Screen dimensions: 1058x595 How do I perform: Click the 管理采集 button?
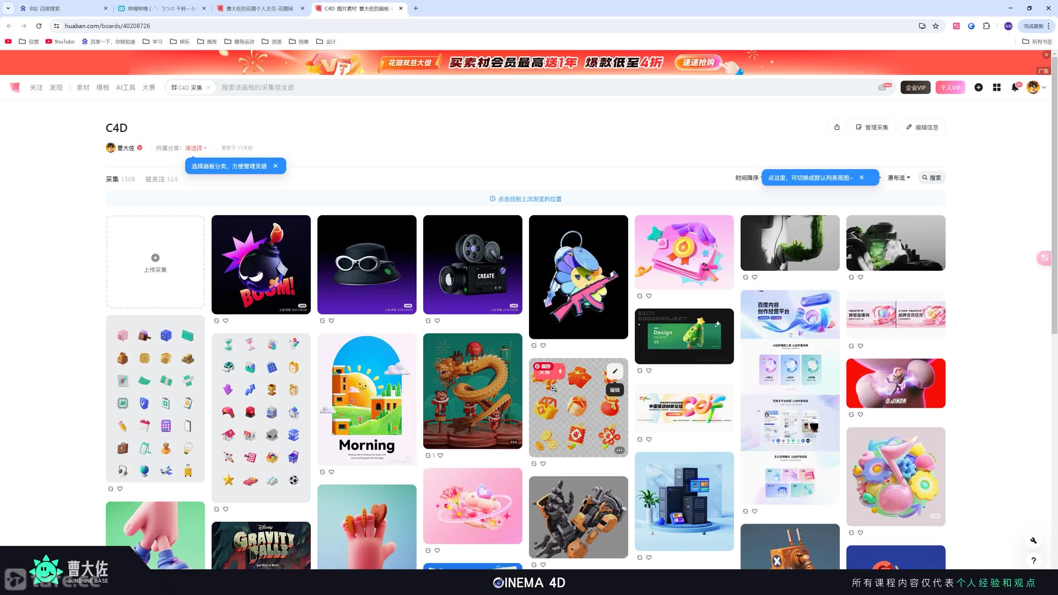coord(872,127)
